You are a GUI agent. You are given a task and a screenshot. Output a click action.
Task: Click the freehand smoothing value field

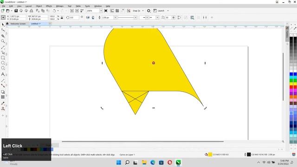tap(168, 18)
